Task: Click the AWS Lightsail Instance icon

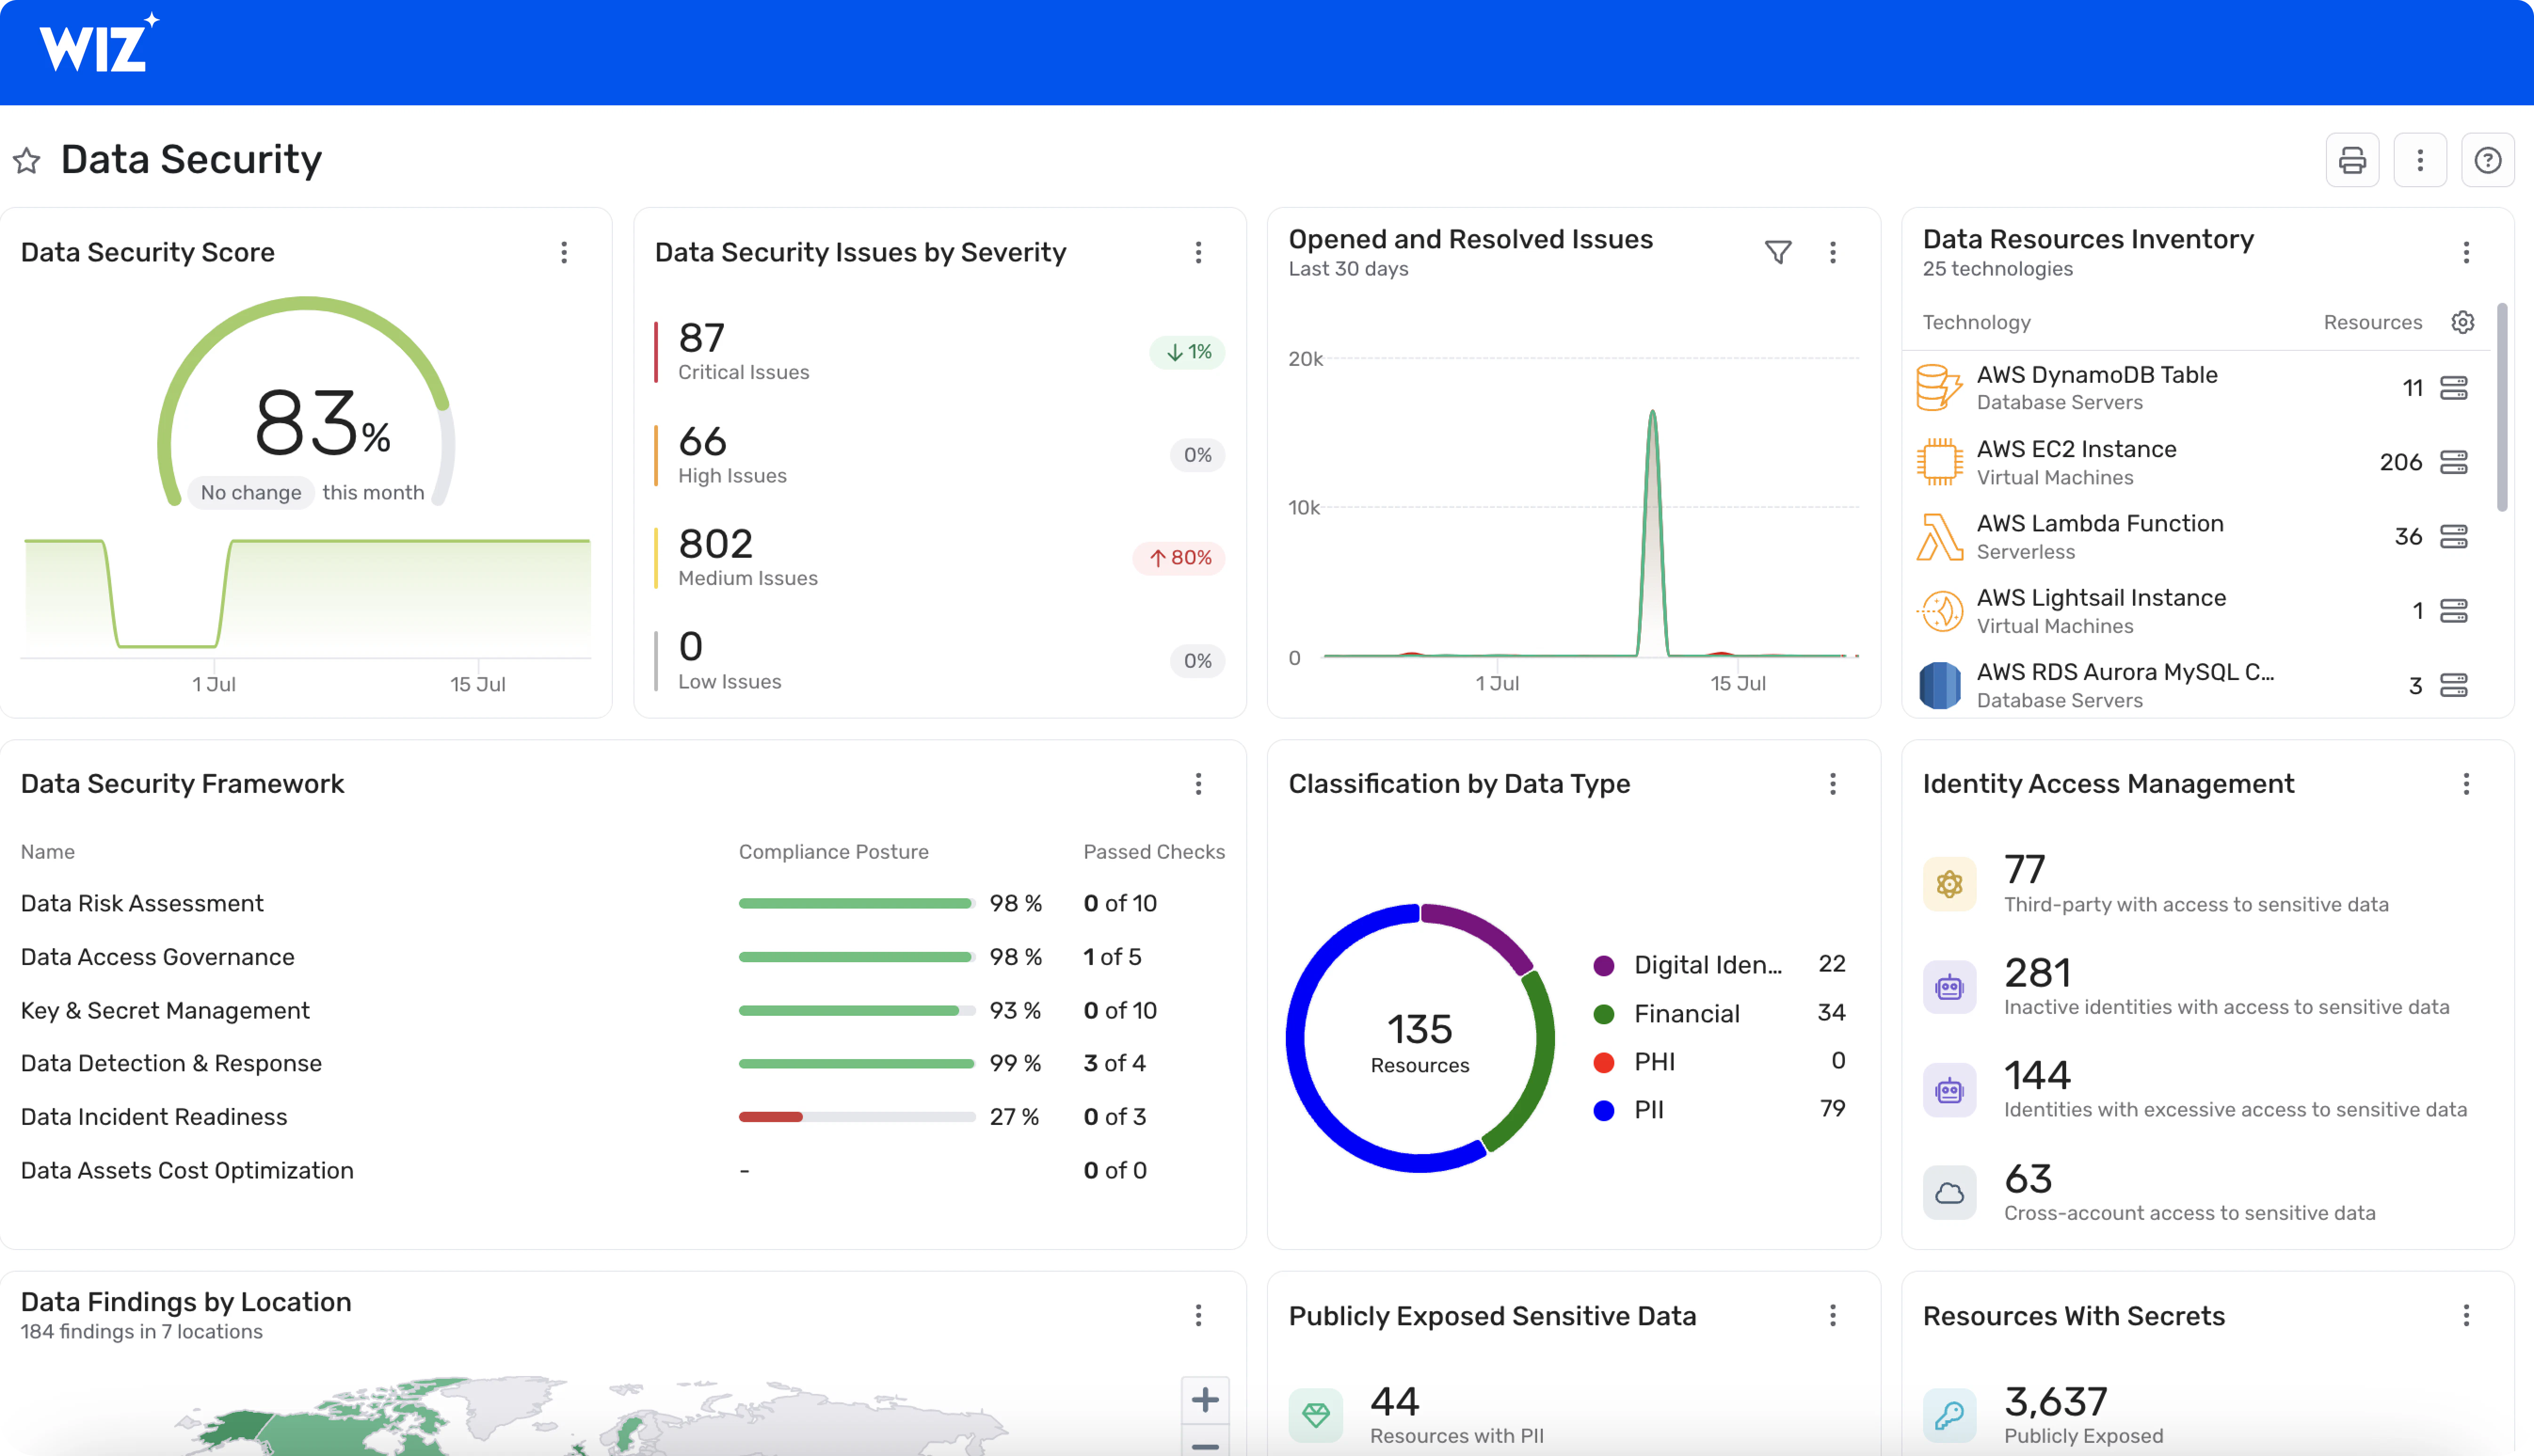Action: click(1940, 611)
